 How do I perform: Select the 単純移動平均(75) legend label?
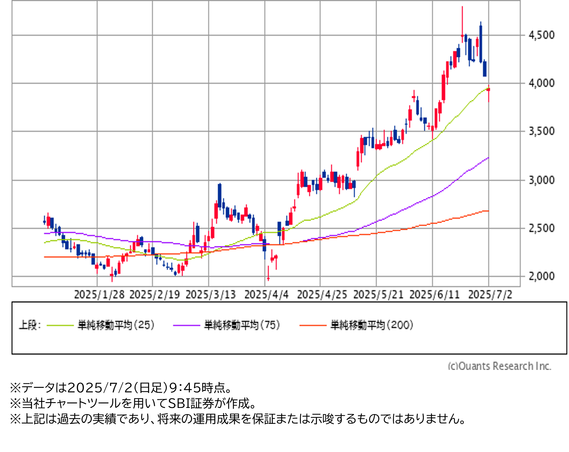point(242,325)
